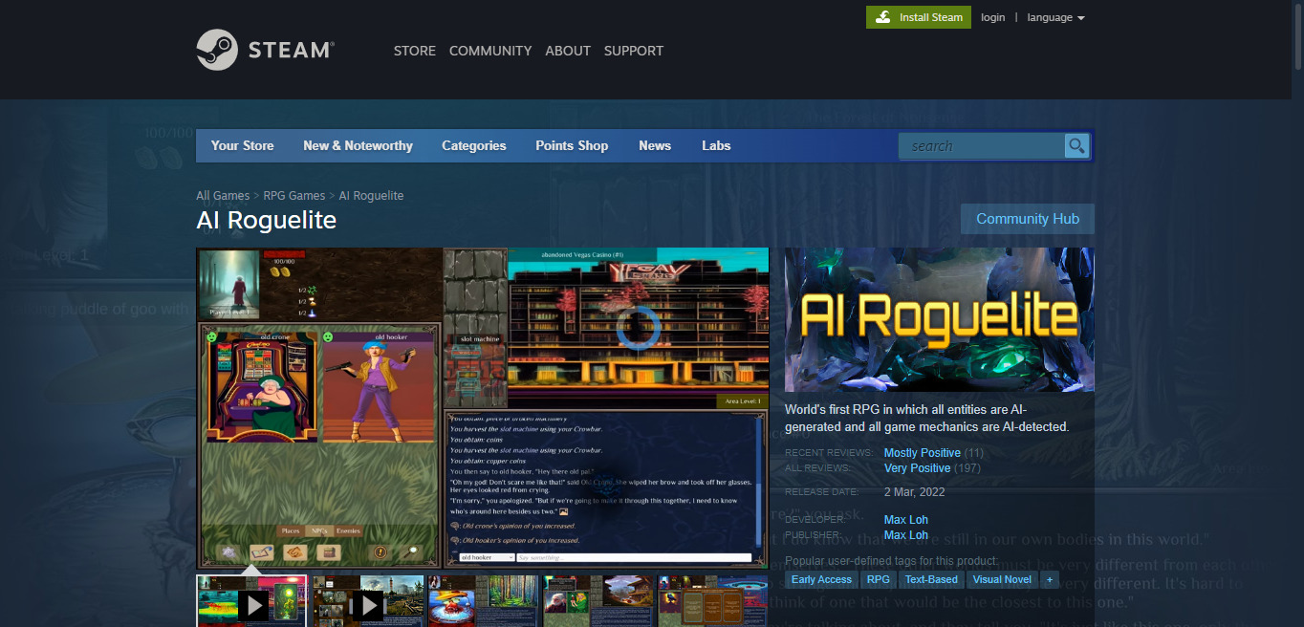This screenshot has height=627, width=1304.
Task: Open the language dropdown
Action: [x=1055, y=17]
